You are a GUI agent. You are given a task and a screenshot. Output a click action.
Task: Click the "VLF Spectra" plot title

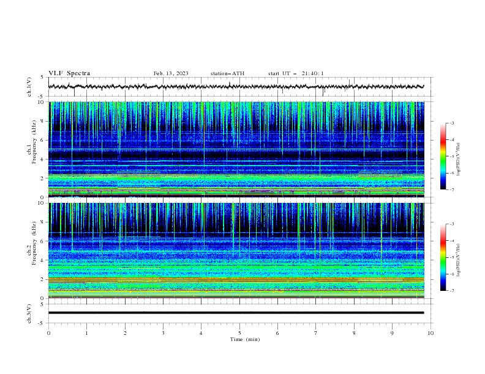pyautogui.click(x=69, y=73)
